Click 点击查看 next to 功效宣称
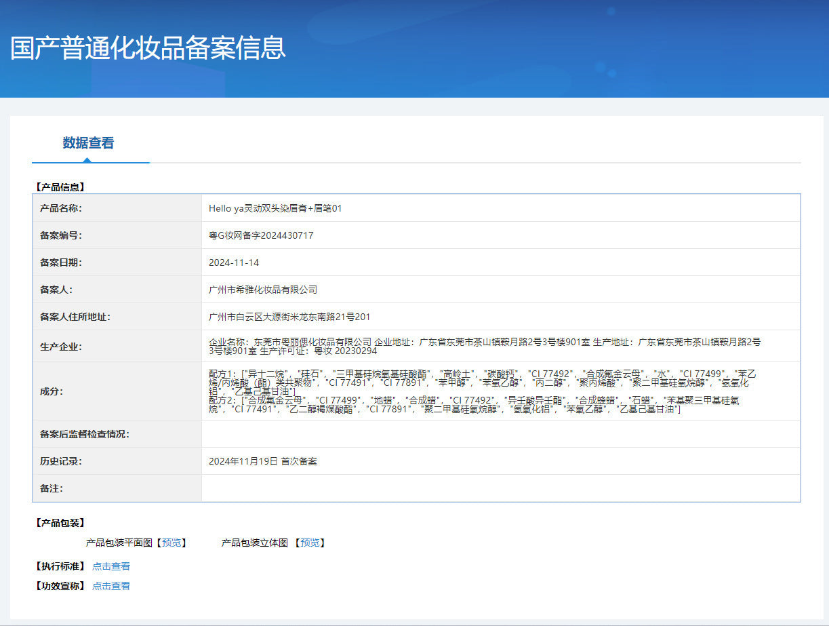Screen dimensions: 829x626 [x=111, y=586]
